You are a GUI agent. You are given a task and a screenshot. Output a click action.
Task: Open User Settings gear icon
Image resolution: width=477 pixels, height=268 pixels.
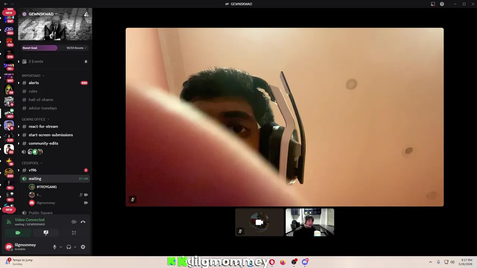click(83, 247)
